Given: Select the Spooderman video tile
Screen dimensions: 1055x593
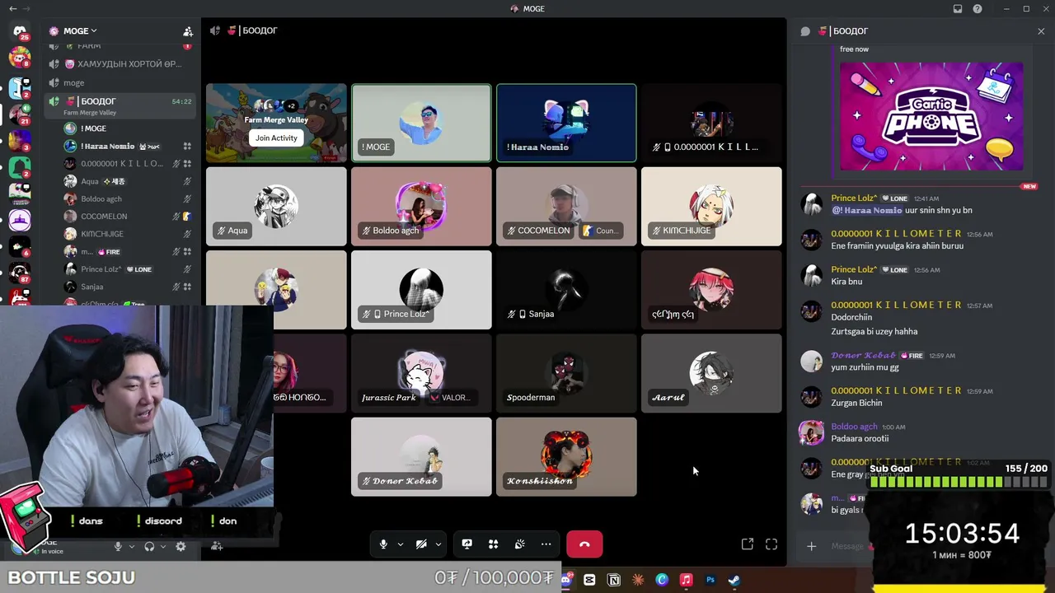Looking at the screenshot, I should coord(566,373).
